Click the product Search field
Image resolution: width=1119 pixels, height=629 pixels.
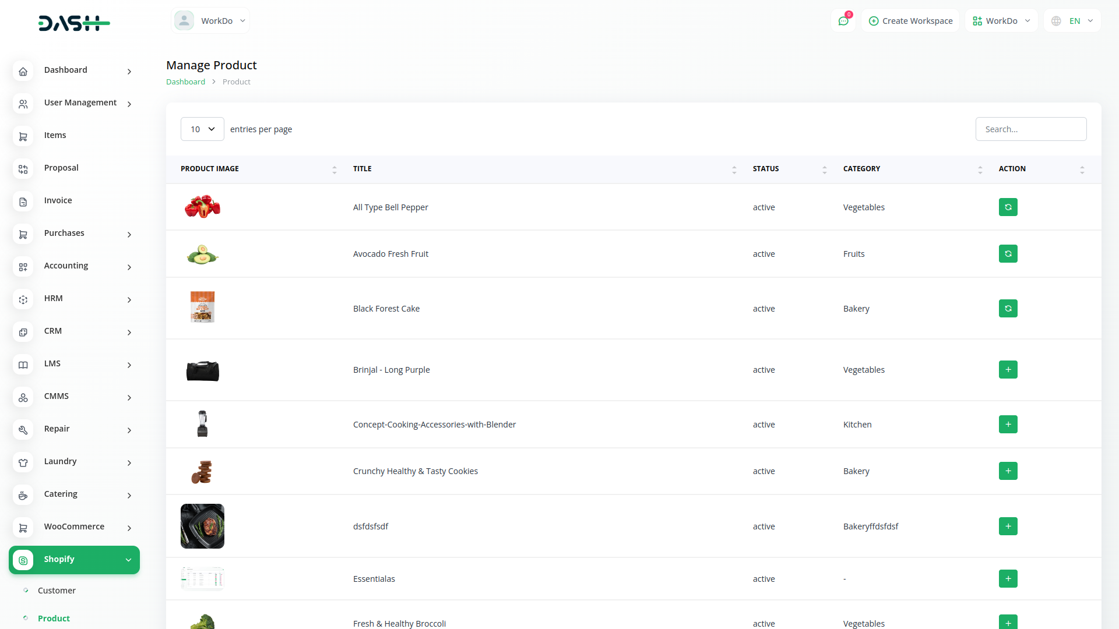click(x=1030, y=129)
